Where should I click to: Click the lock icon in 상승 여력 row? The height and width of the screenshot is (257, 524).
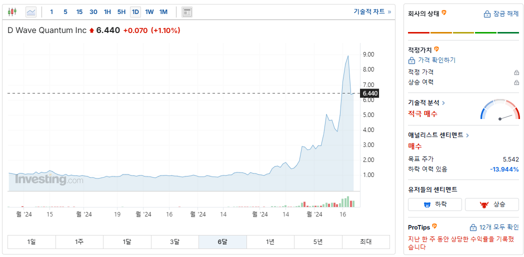(x=516, y=82)
